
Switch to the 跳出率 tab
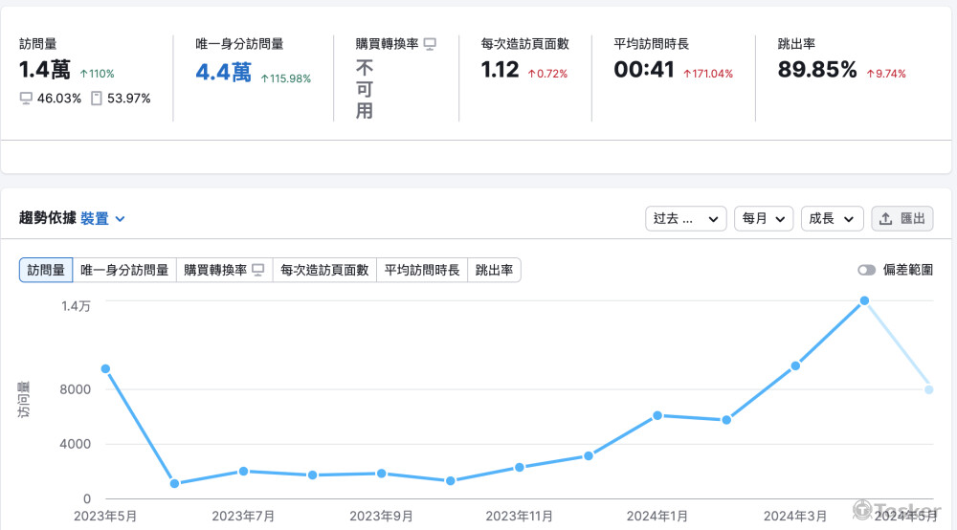coord(494,271)
